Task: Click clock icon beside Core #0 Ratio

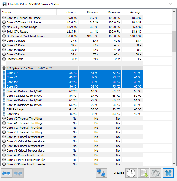Action: [4, 41]
